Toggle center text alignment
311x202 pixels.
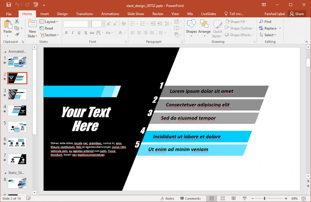coord(139,33)
